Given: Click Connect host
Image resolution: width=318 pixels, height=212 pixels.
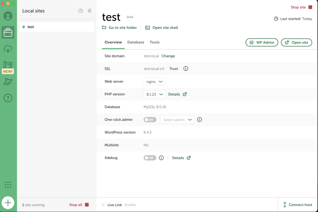Looking at the screenshot, I should pos(298,205).
